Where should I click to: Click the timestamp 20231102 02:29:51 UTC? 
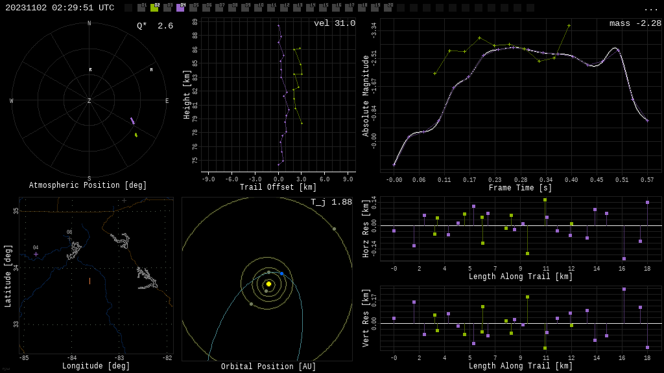(60, 8)
